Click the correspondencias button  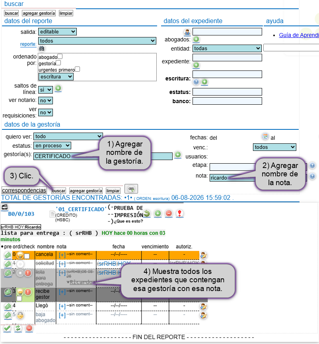[24, 190]
